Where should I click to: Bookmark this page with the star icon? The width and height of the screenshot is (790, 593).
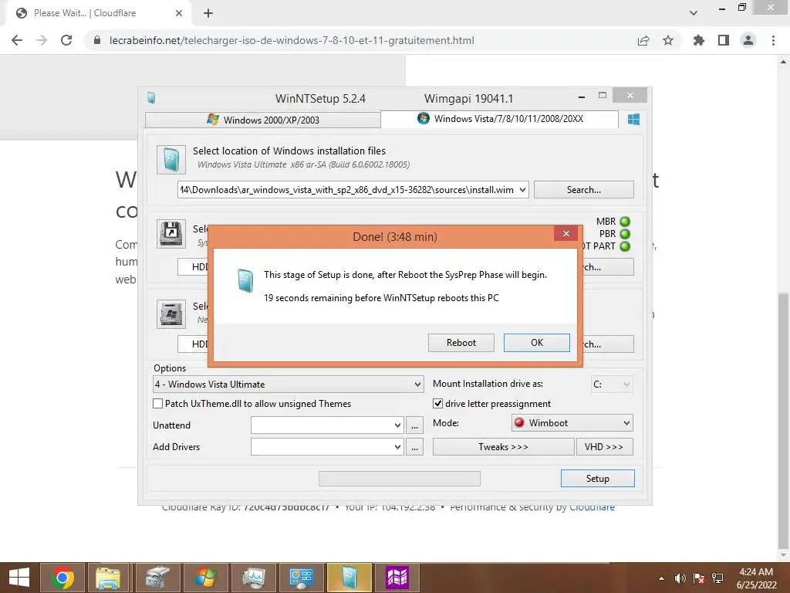coord(668,40)
